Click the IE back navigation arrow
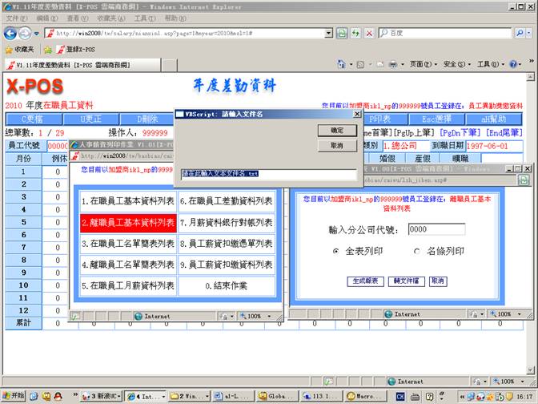 point(11,33)
